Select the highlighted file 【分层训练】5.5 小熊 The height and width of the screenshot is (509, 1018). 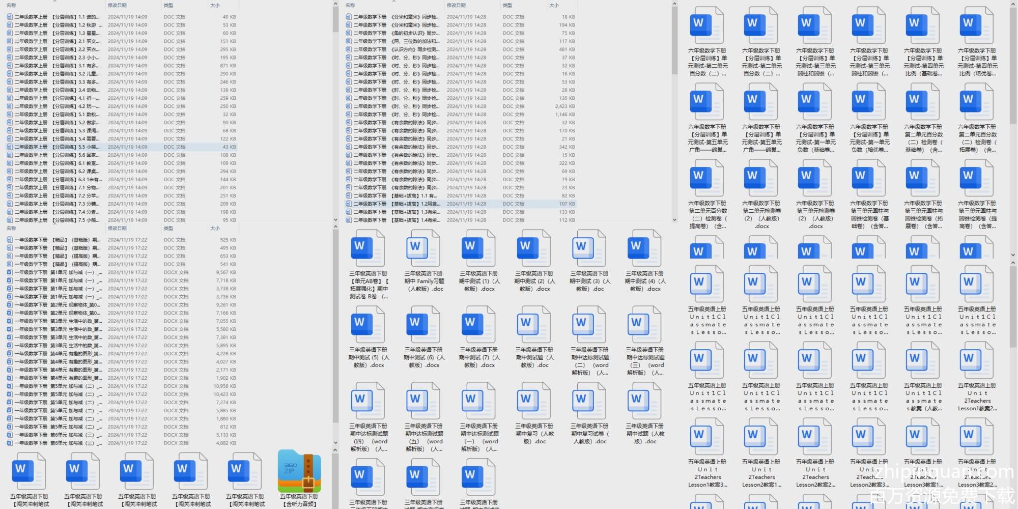click(x=56, y=147)
